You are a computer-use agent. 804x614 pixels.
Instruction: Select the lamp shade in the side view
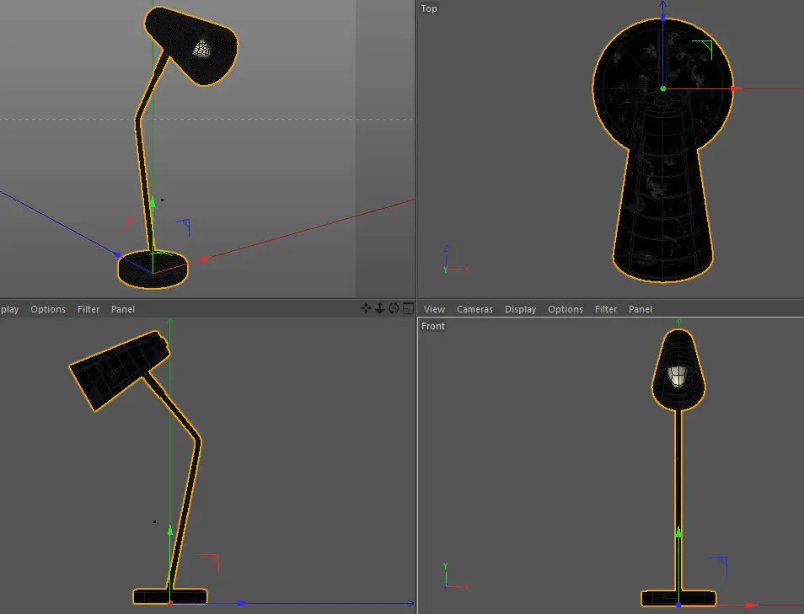[x=120, y=370]
